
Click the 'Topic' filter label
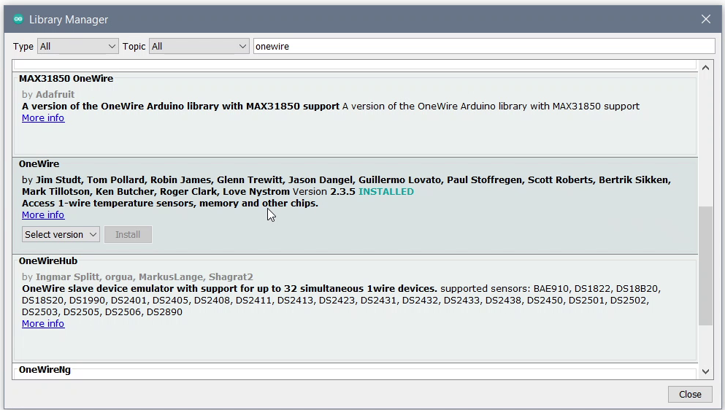tap(134, 47)
